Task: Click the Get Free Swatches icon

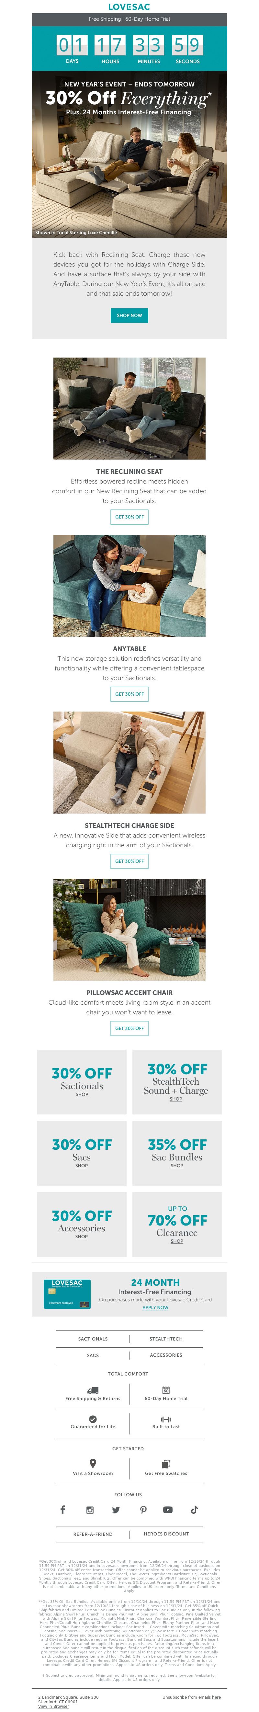Action: tap(166, 1464)
